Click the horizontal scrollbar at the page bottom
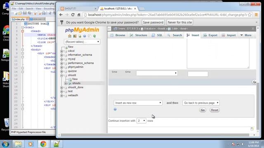Image resolution: width=264 pixels, height=148 pixels. click(155, 135)
